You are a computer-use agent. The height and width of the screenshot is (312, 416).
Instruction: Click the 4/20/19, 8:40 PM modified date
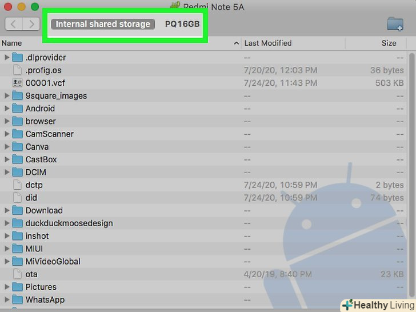coord(278,274)
